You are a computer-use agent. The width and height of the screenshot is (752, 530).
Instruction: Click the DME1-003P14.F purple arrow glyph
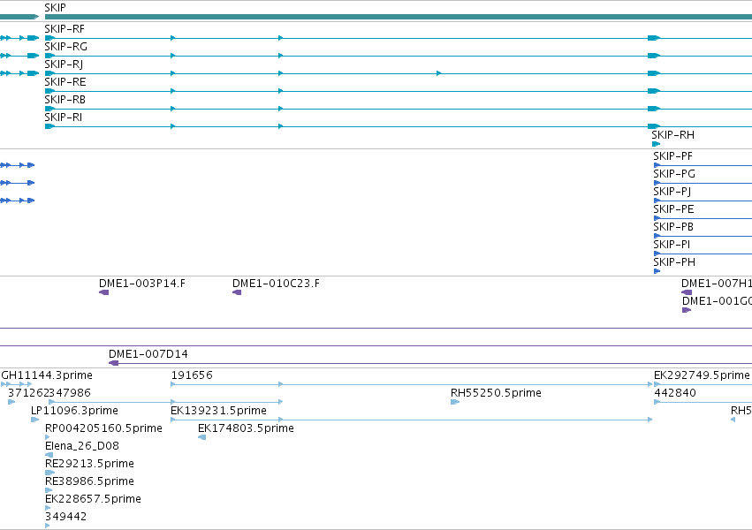pos(103,292)
